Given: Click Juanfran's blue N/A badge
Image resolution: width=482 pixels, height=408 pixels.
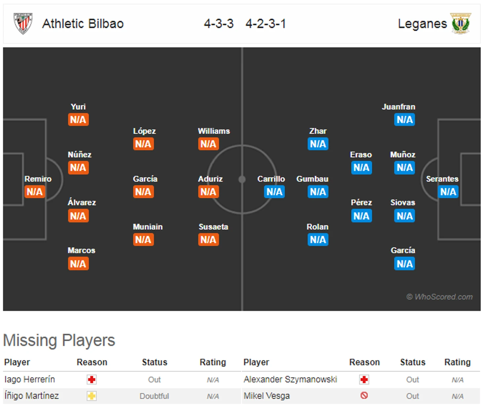Looking at the screenshot, I should pos(404,119).
